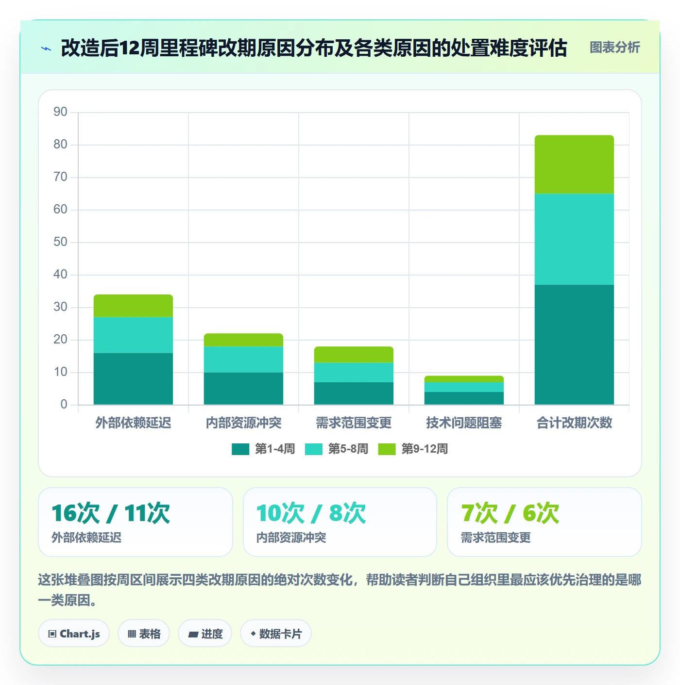Click the 第5-8周 legend color swatch

point(314,449)
